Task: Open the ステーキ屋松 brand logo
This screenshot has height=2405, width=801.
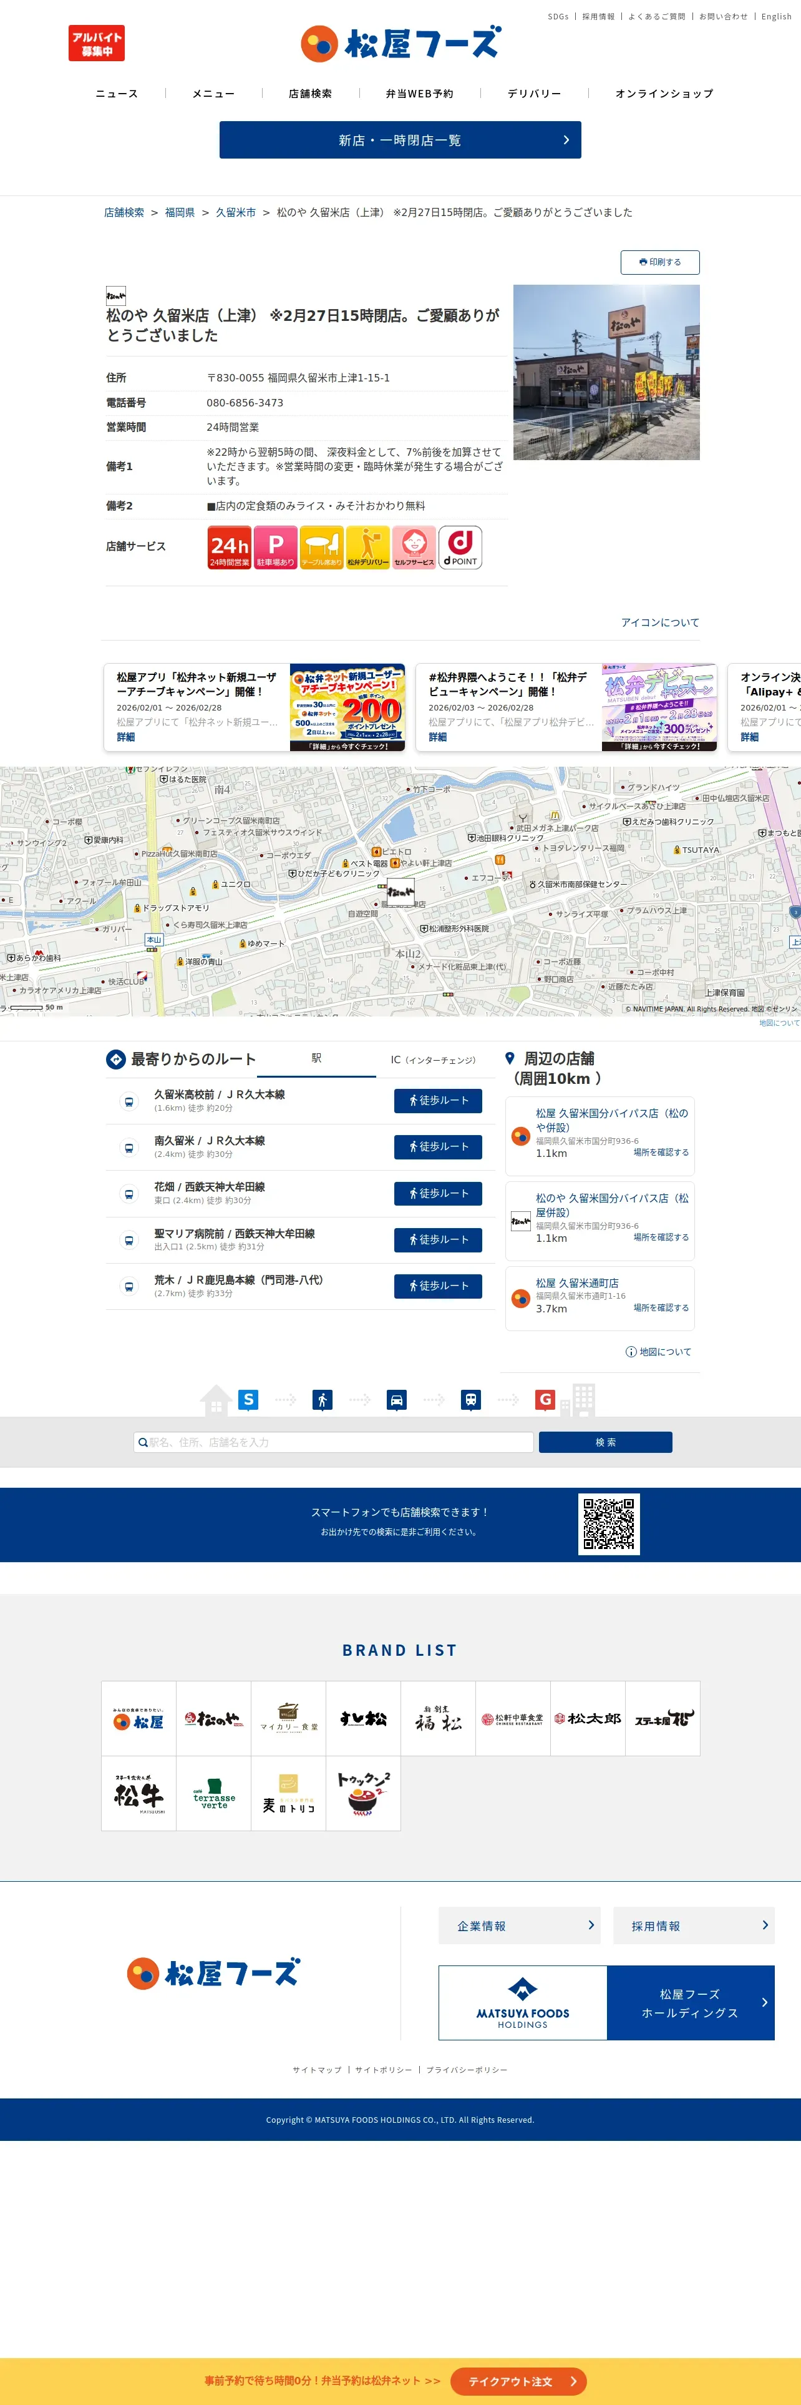Action: pos(663,1719)
